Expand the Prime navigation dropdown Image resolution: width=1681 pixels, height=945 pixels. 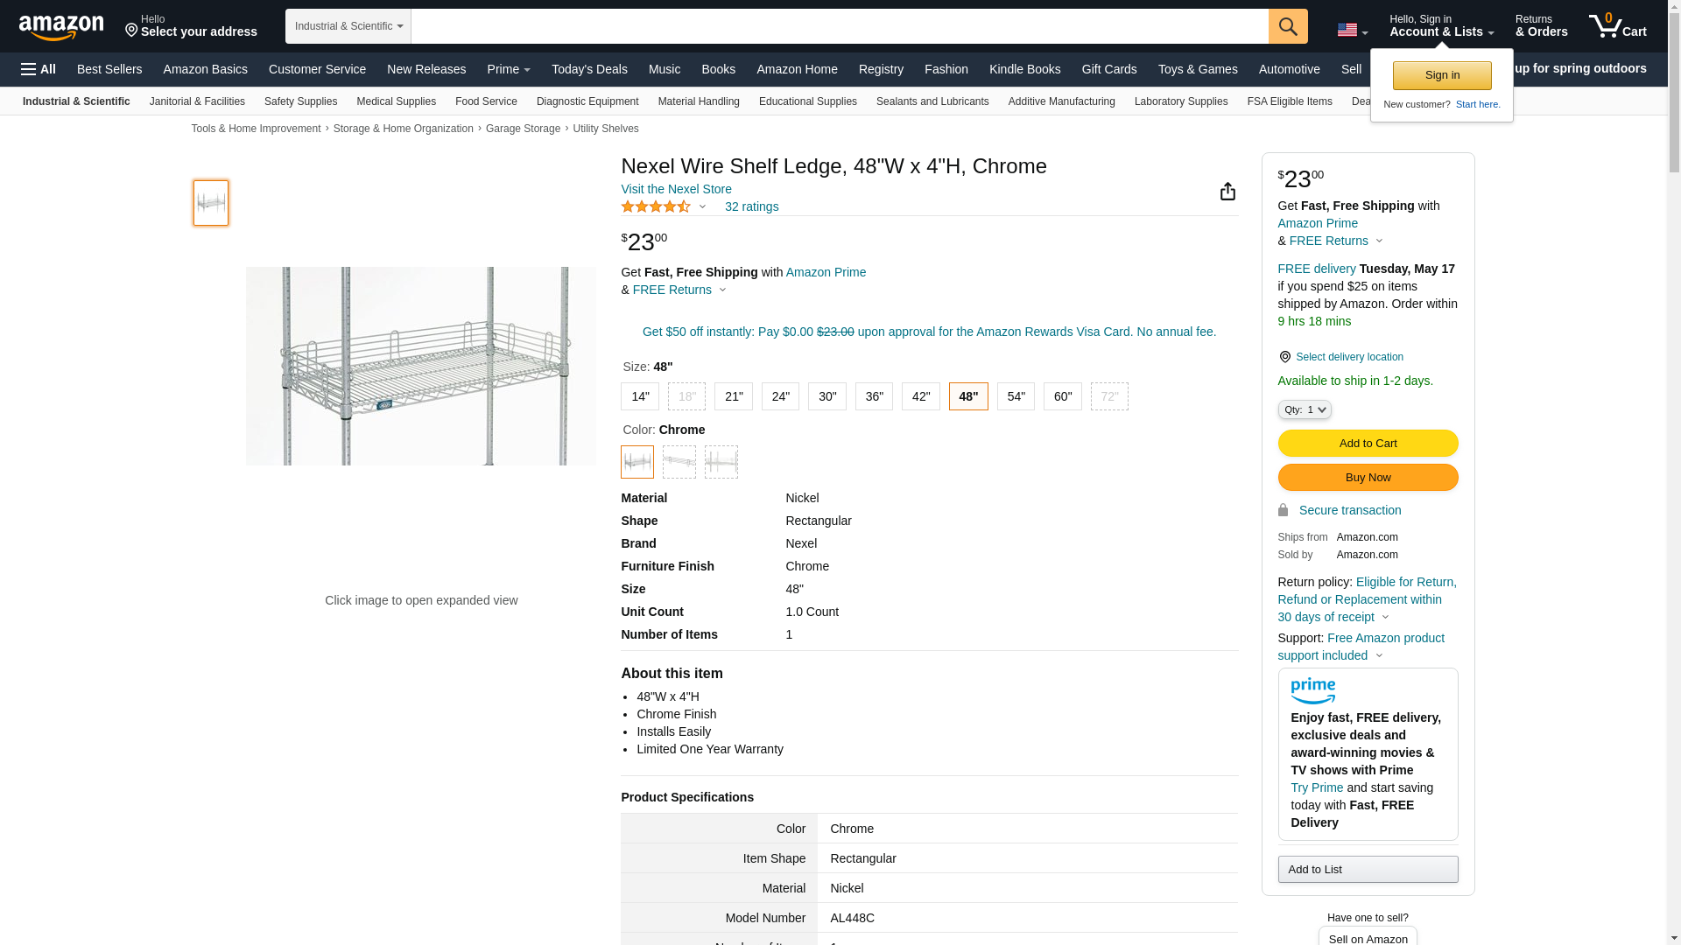[x=509, y=69]
